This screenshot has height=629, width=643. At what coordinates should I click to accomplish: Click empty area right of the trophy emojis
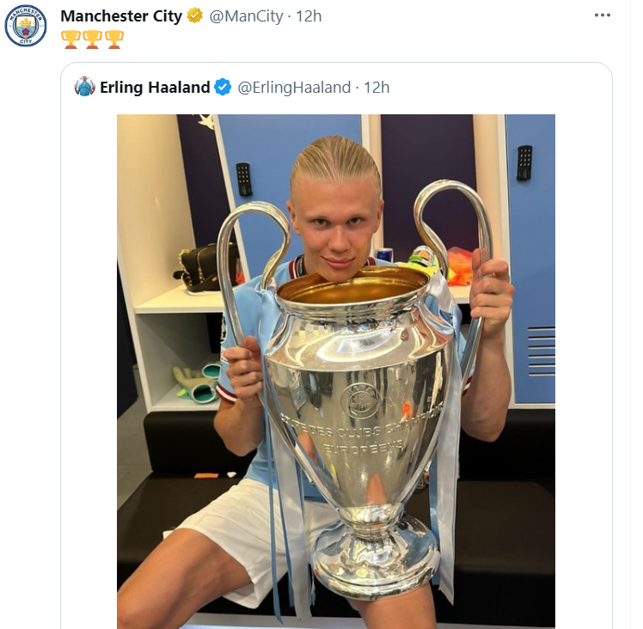[344, 39]
